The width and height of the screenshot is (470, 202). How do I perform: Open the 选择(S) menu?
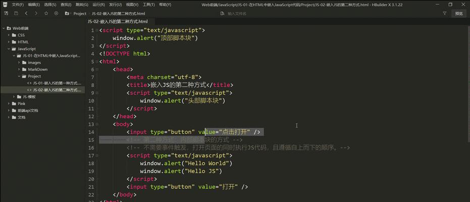50,5
